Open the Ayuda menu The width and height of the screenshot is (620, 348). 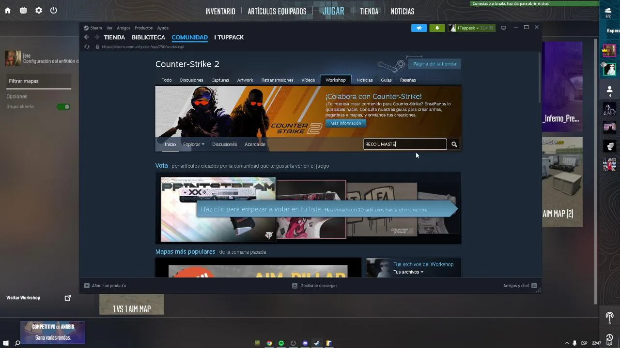tap(163, 28)
